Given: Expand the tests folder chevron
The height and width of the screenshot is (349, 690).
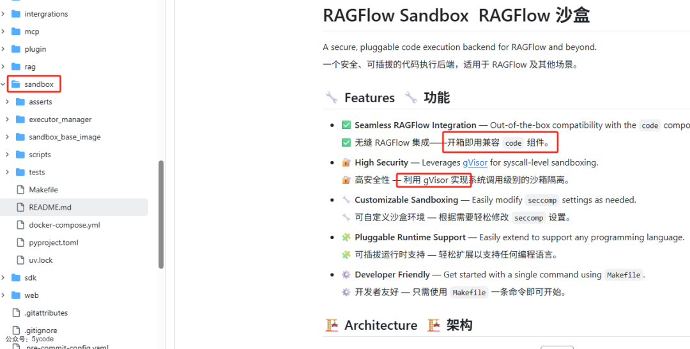Looking at the screenshot, I should (x=7, y=172).
